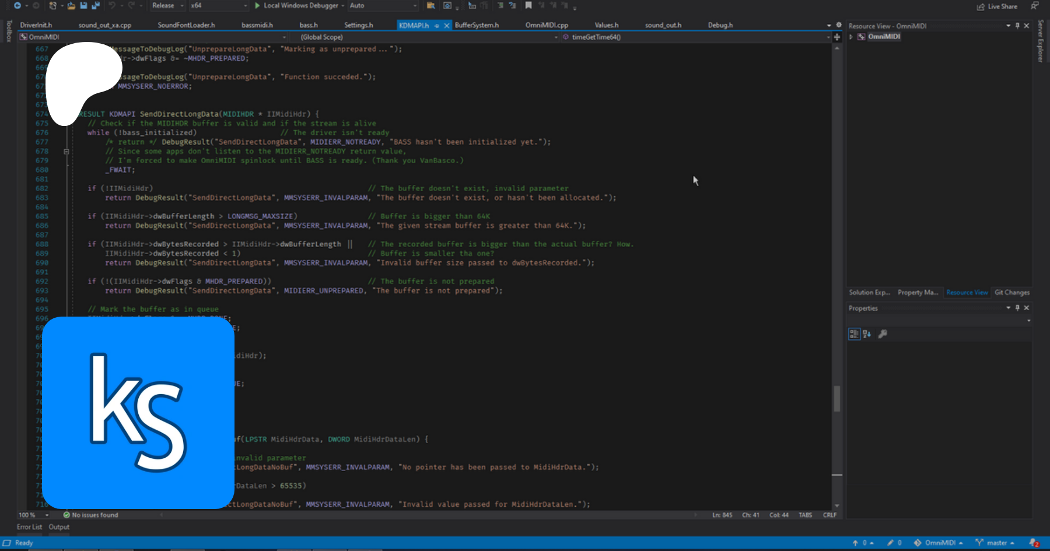Screen dimensions: 1050x551
Task: Collapse the code block at line 678
Action: (66, 152)
